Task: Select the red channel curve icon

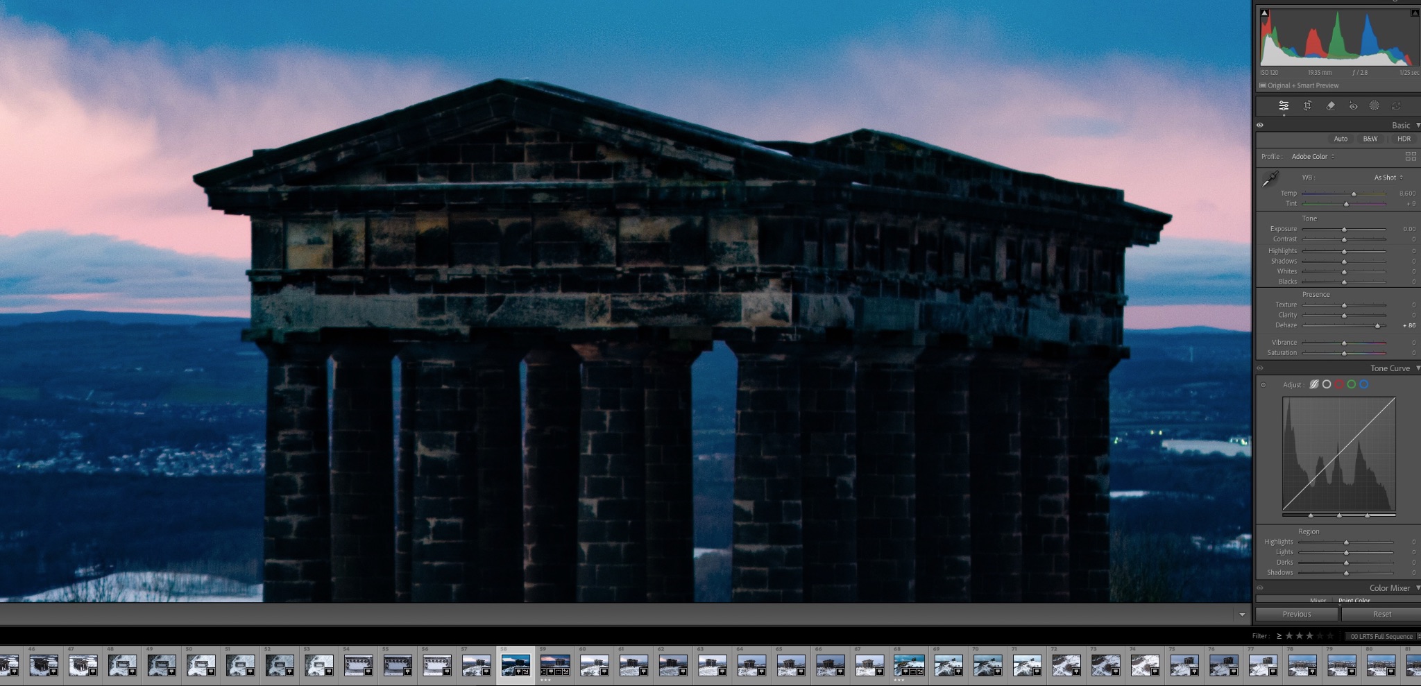Action: (x=1339, y=384)
